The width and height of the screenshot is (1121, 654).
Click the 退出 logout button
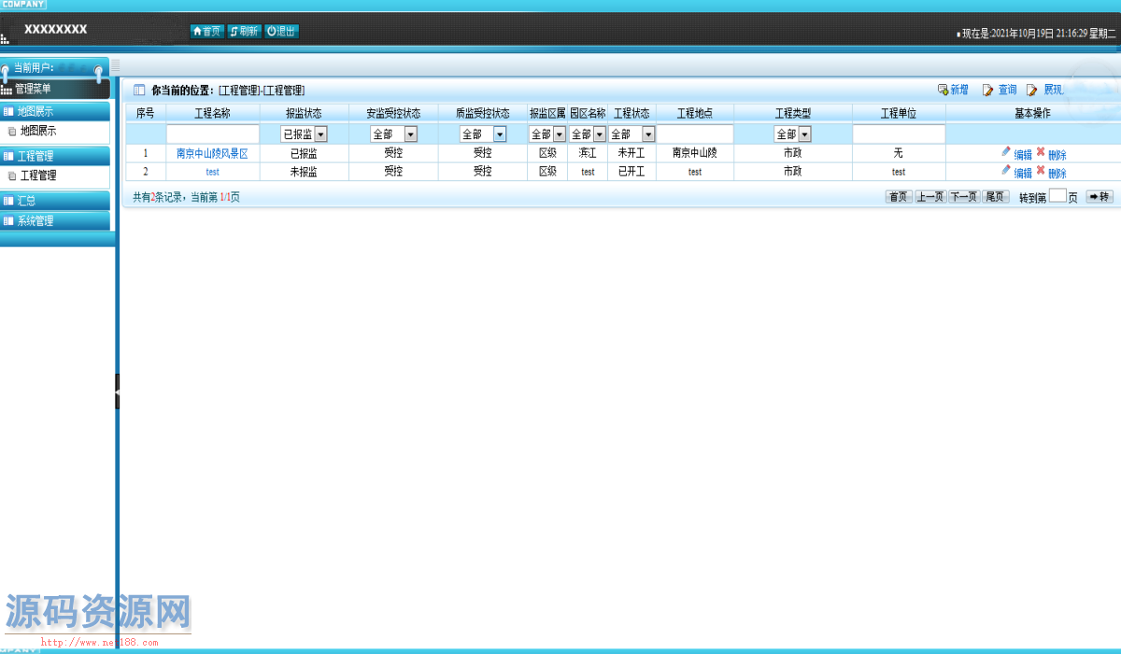point(281,31)
